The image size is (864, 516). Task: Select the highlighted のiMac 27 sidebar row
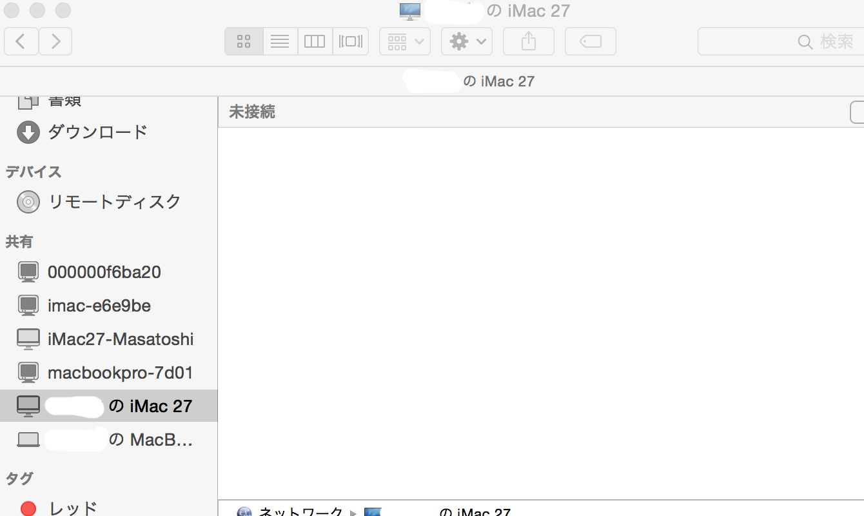pyautogui.click(x=109, y=406)
